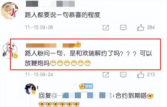Screen dimensions: 167x107
Task: Share the 11-15 09:24 comment
Action: [106, 75]
